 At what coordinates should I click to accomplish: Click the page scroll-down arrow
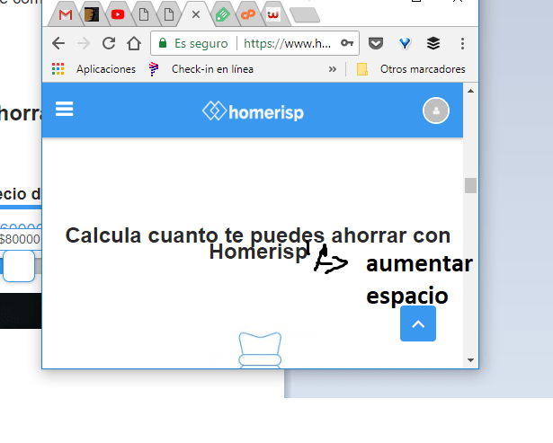[x=470, y=360]
